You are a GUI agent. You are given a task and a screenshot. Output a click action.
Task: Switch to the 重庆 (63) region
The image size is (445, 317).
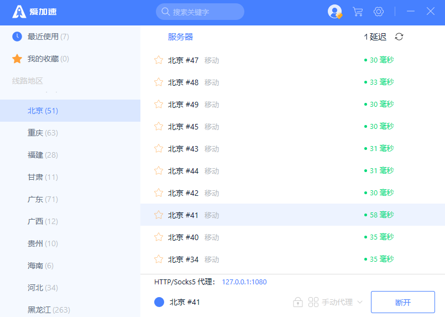click(43, 133)
